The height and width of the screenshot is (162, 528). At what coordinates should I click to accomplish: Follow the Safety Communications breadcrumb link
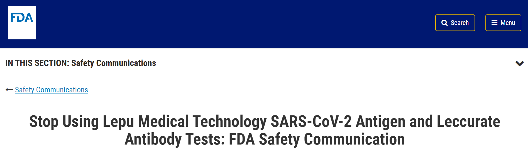coord(52,90)
